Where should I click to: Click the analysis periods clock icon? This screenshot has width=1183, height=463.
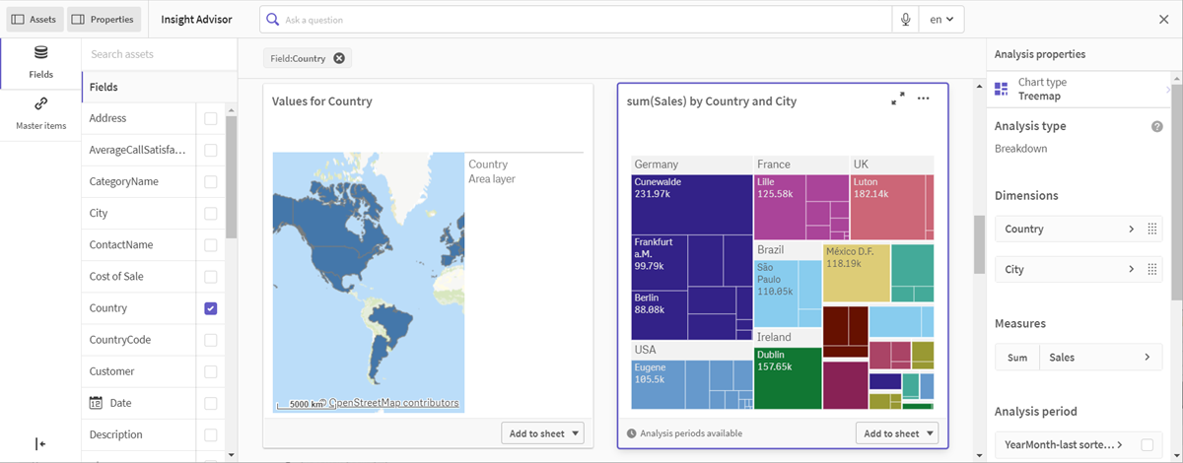632,433
